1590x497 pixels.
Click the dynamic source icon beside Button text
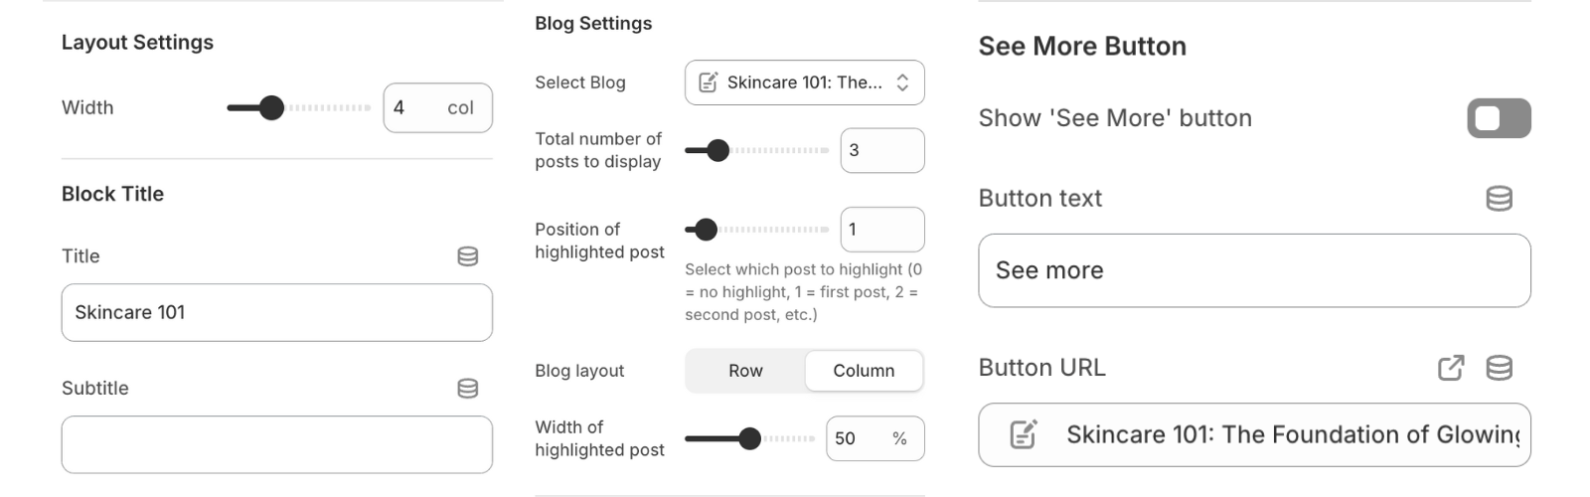click(x=1499, y=199)
